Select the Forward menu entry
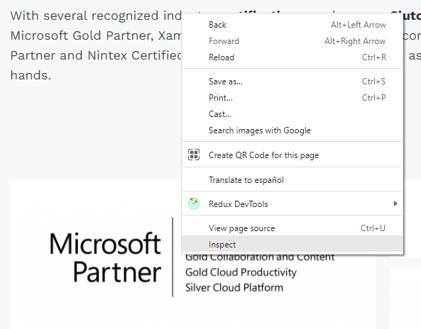Screen dimensions: 421x329 tap(292, 41)
